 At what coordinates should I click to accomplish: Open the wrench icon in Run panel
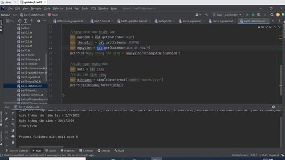click(6, 119)
